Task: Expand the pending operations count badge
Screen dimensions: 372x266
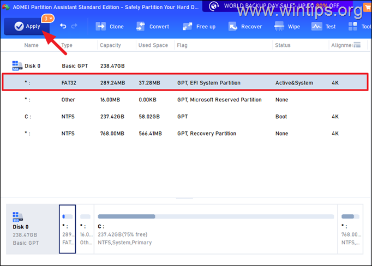Action: tap(48, 19)
